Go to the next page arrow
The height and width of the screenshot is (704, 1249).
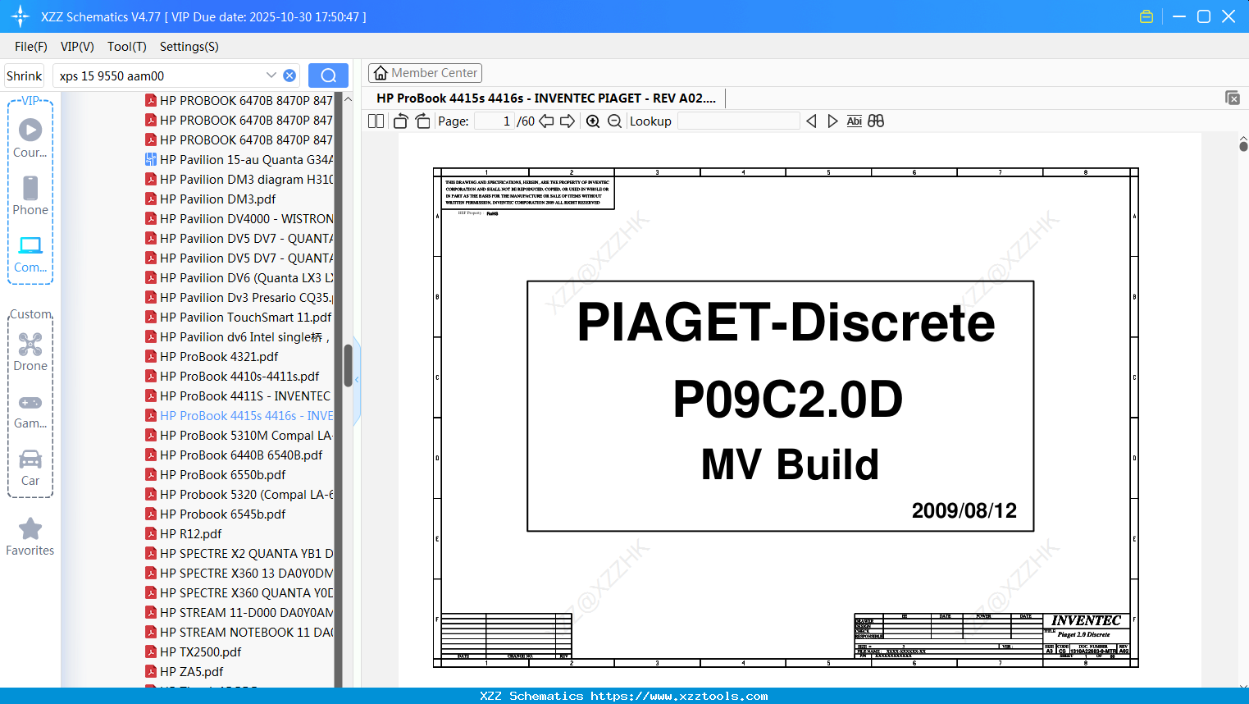[x=568, y=121]
